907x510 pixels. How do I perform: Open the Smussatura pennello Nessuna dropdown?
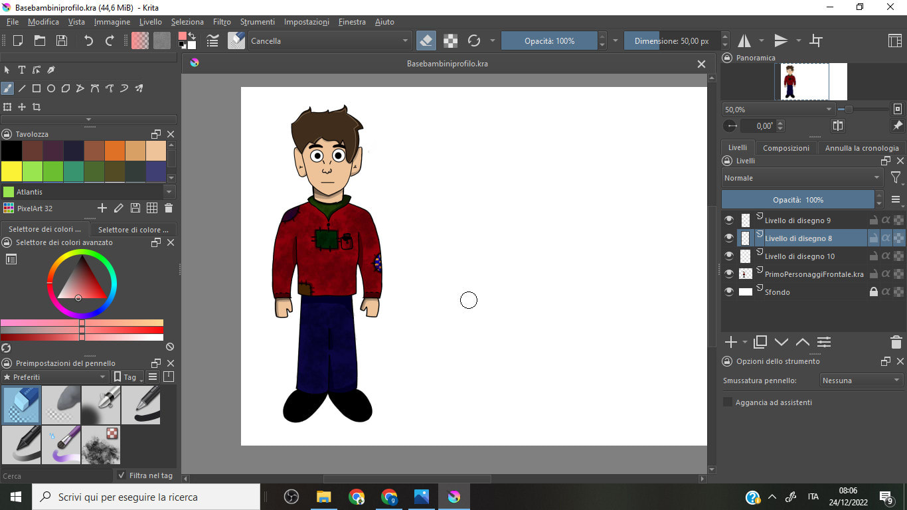tap(861, 381)
